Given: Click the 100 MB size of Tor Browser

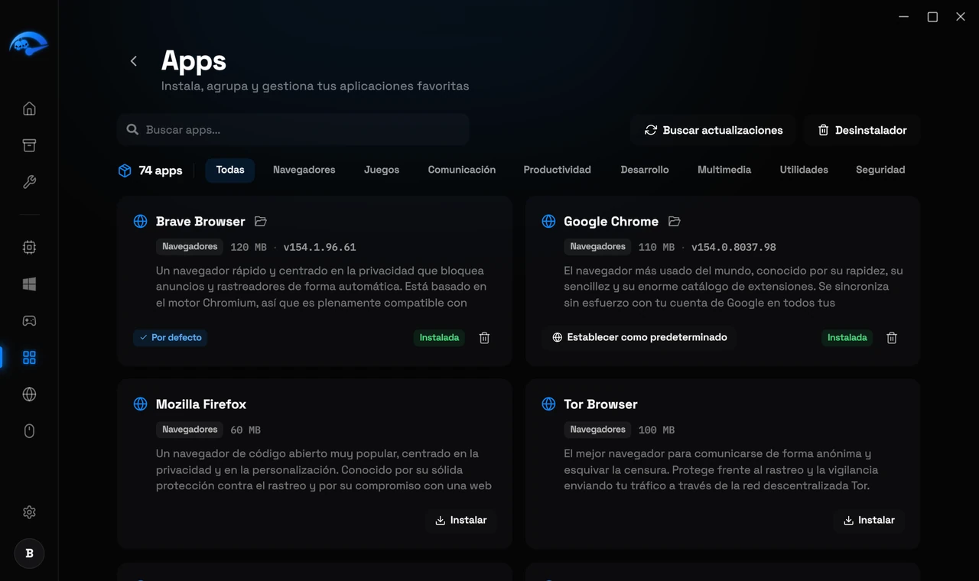Looking at the screenshot, I should coord(656,430).
